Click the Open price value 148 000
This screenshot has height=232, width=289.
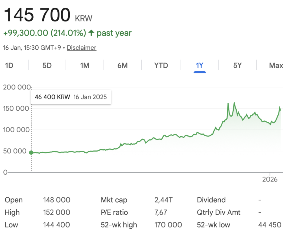click(57, 200)
